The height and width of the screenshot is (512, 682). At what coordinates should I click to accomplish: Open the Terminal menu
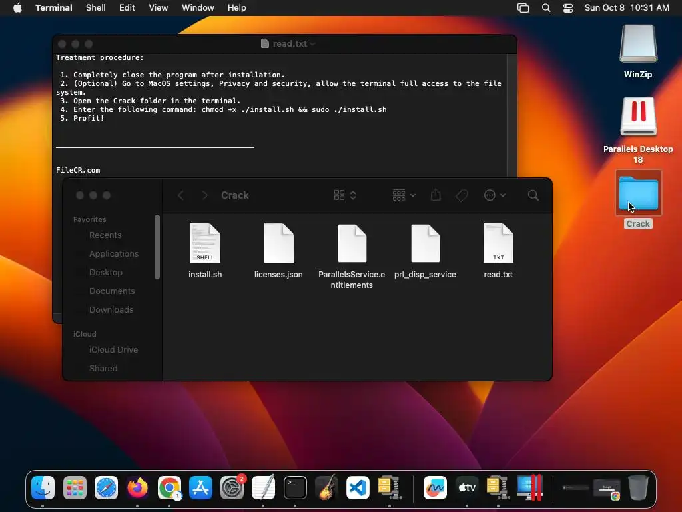click(54, 8)
